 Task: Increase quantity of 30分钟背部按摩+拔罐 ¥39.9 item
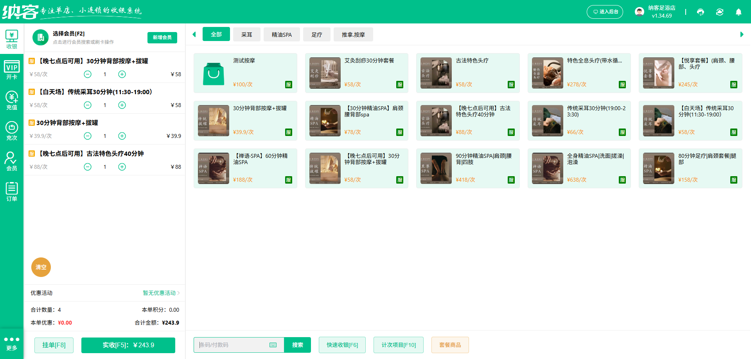pyautogui.click(x=122, y=136)
